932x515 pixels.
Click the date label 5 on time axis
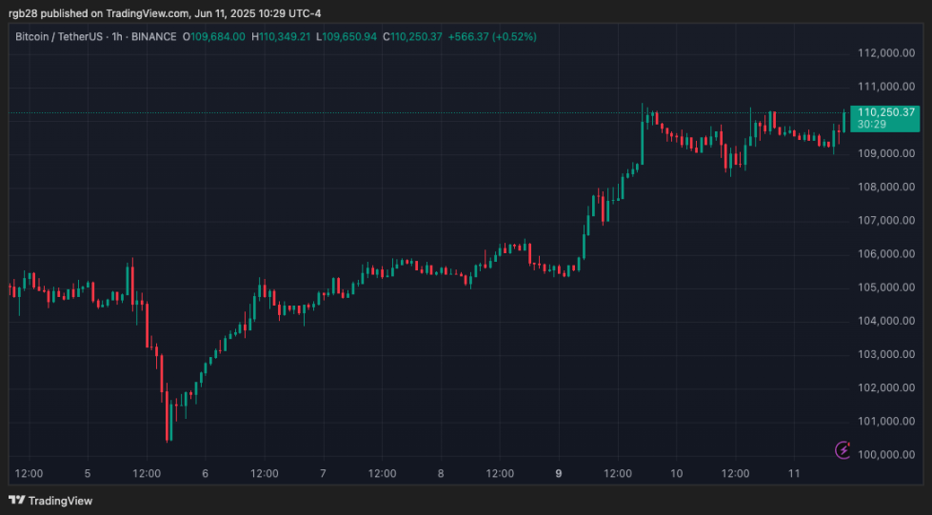click(x=88, y=473)
